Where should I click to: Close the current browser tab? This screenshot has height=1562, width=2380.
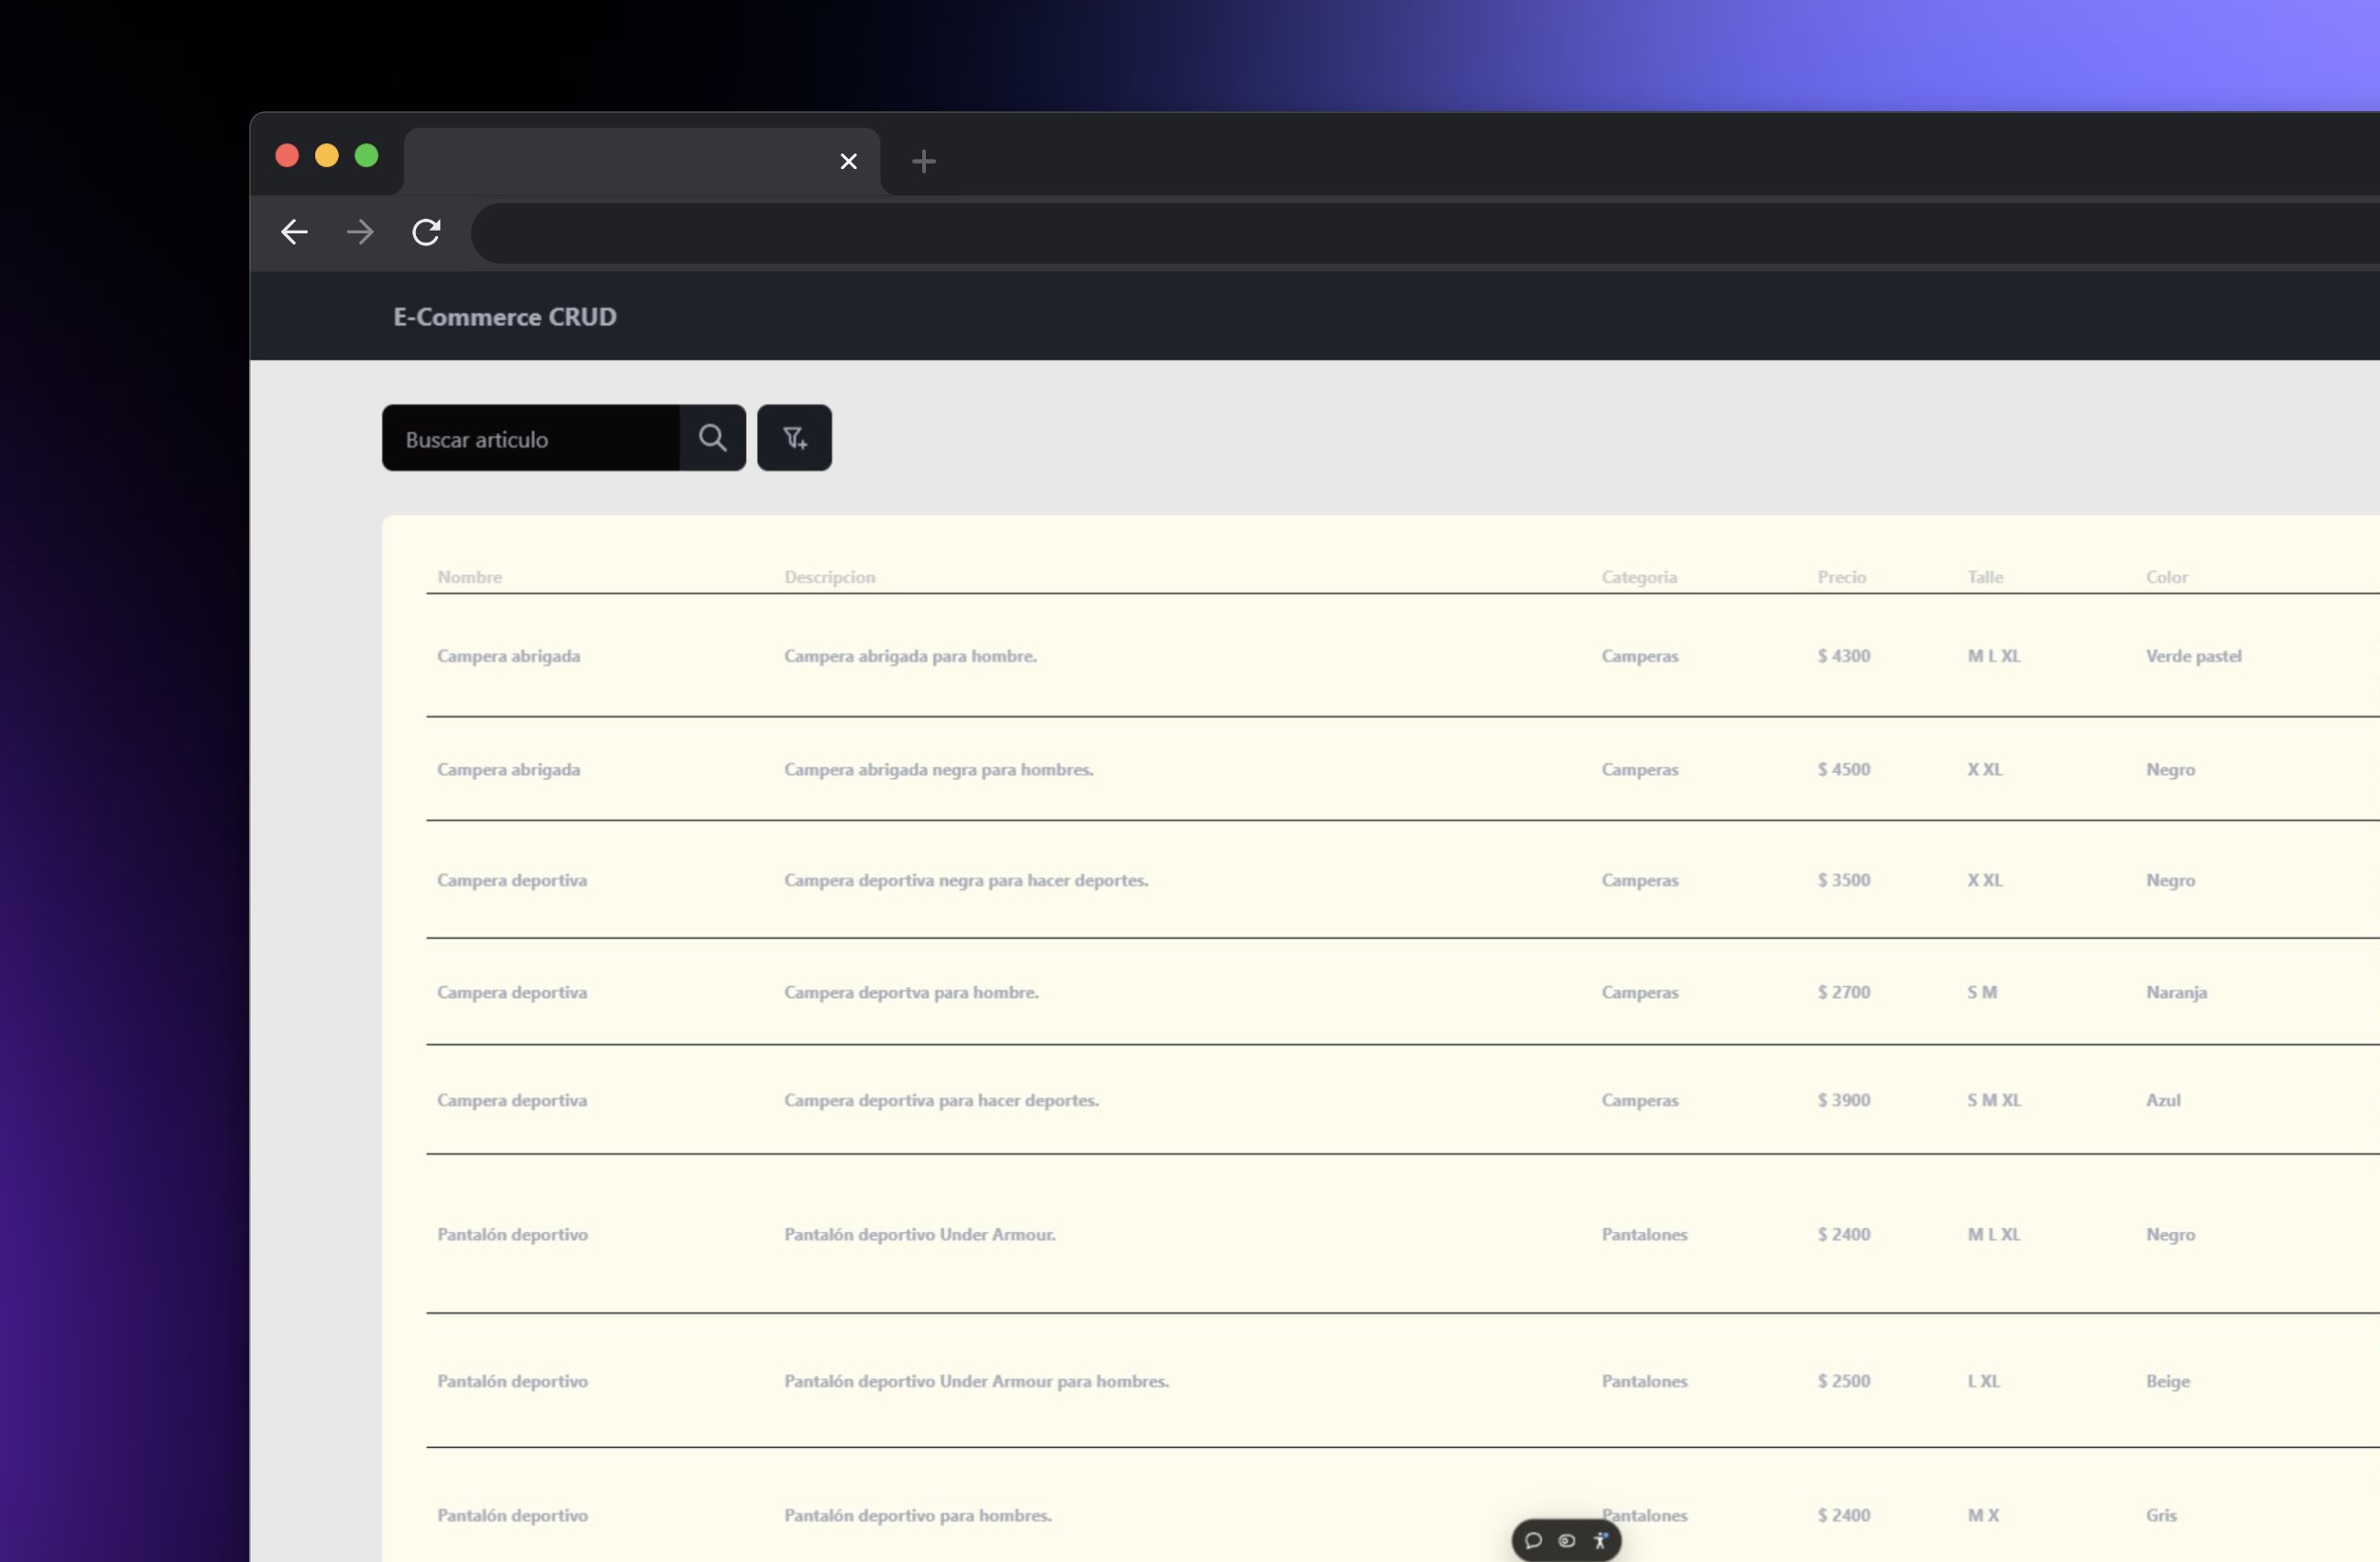pyautogui.click(x=848, y=161)
